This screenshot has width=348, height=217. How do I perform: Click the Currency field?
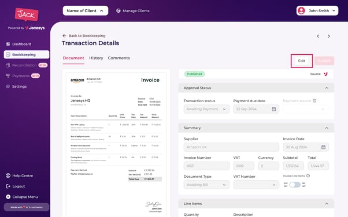269,166
